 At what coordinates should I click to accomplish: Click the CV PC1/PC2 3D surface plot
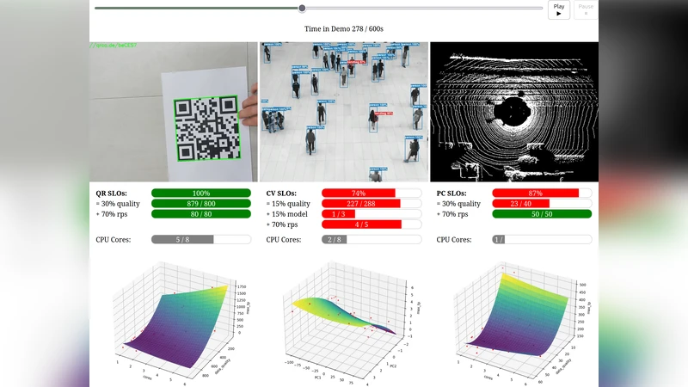[x=344, y=318]
